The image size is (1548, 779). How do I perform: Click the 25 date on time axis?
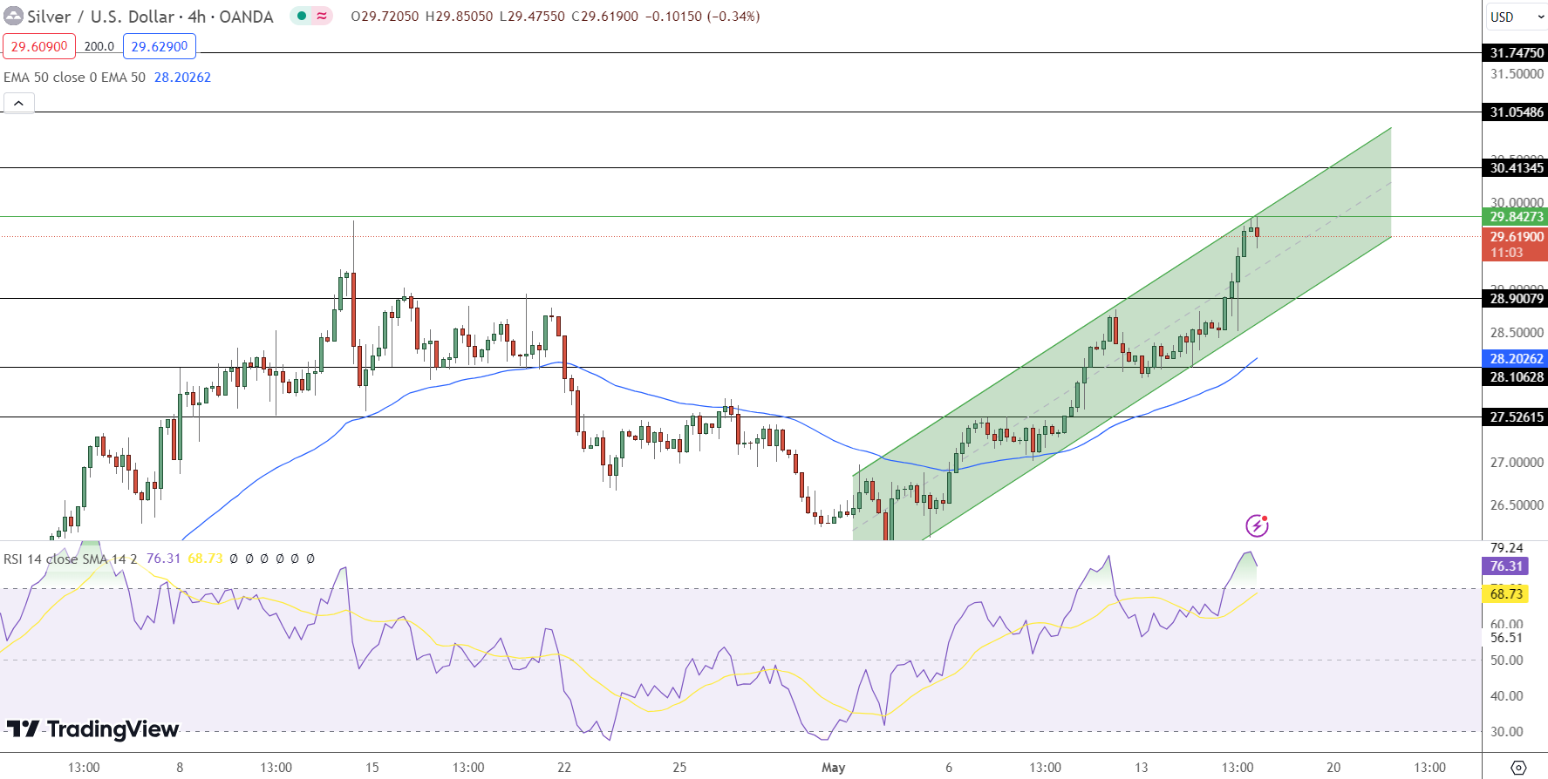(679, 768)
